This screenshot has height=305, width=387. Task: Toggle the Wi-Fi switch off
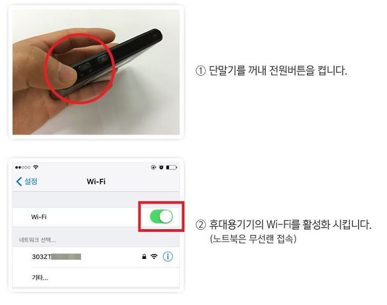[x=161, y=216]
